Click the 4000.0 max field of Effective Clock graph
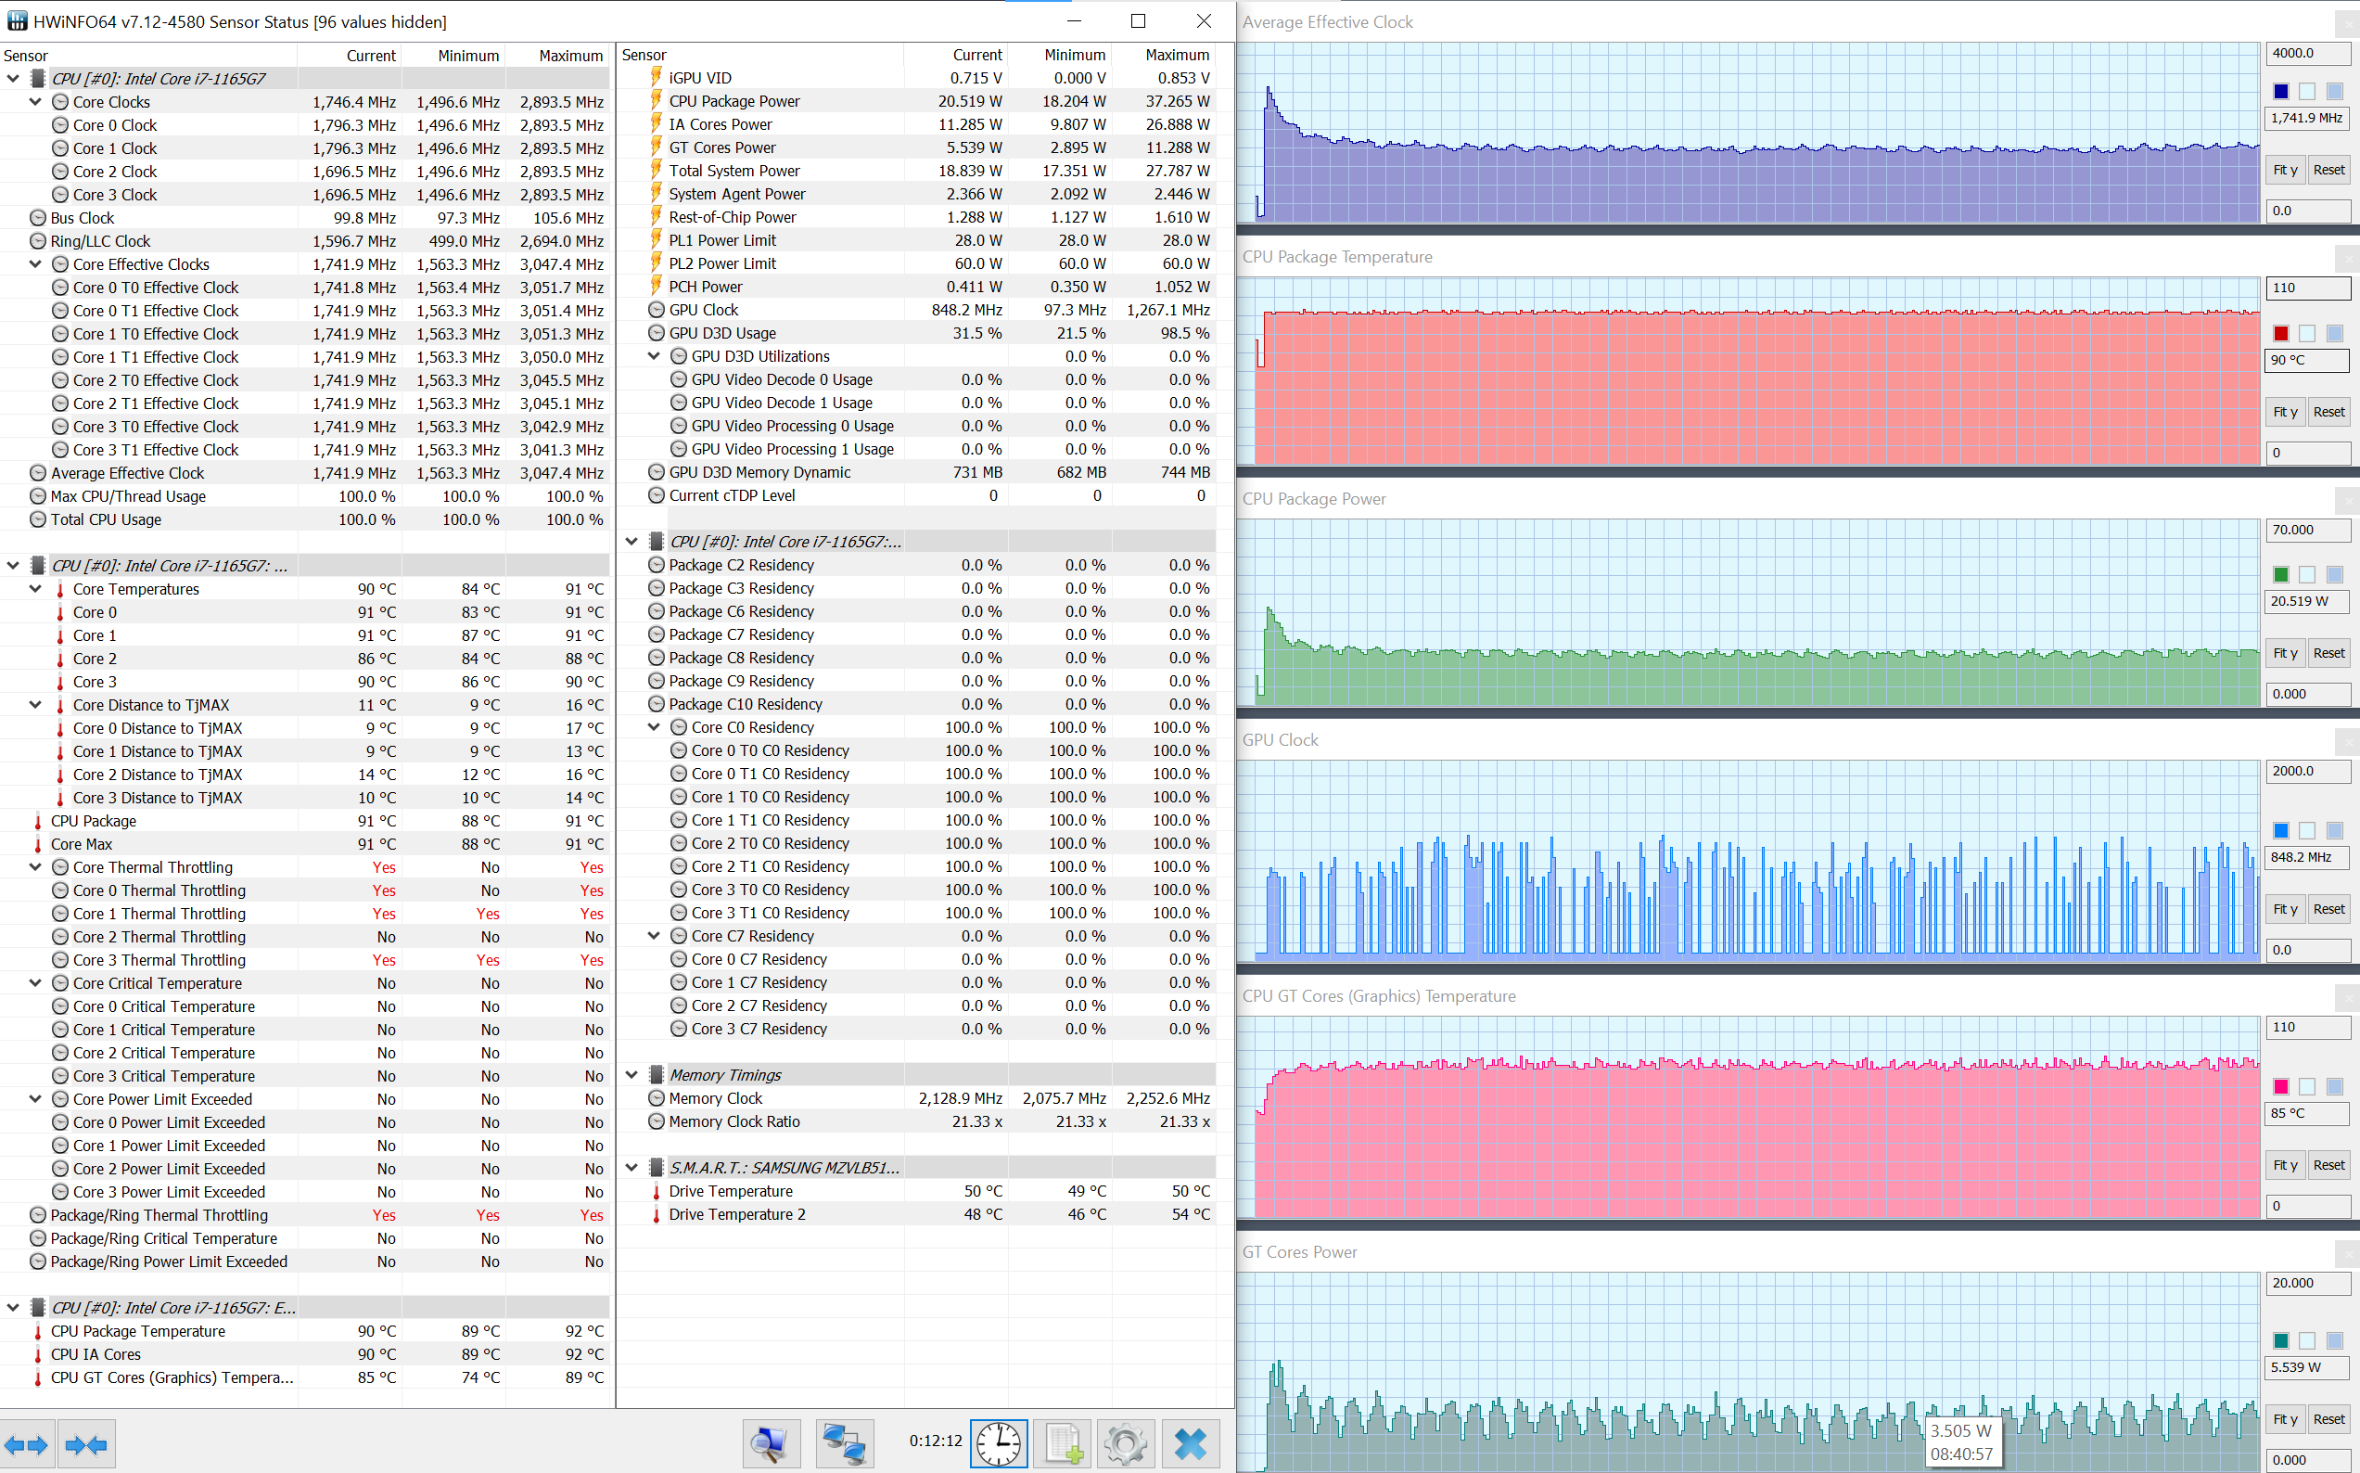 pyautogui.click(x=2306, y=54)
